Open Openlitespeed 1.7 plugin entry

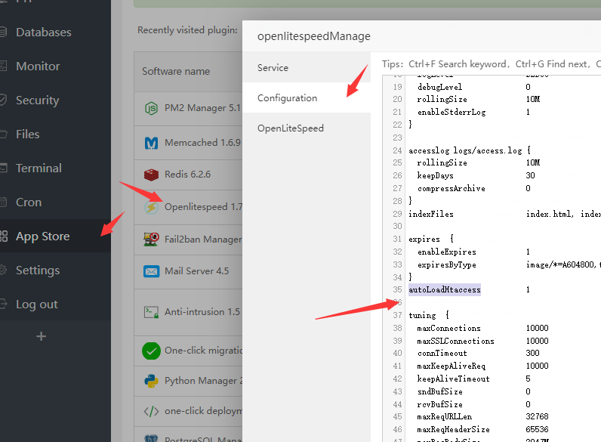pyautogui.click(x=203, y=207)
